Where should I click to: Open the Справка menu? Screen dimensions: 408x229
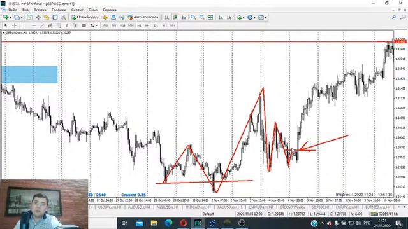point(109,10)
